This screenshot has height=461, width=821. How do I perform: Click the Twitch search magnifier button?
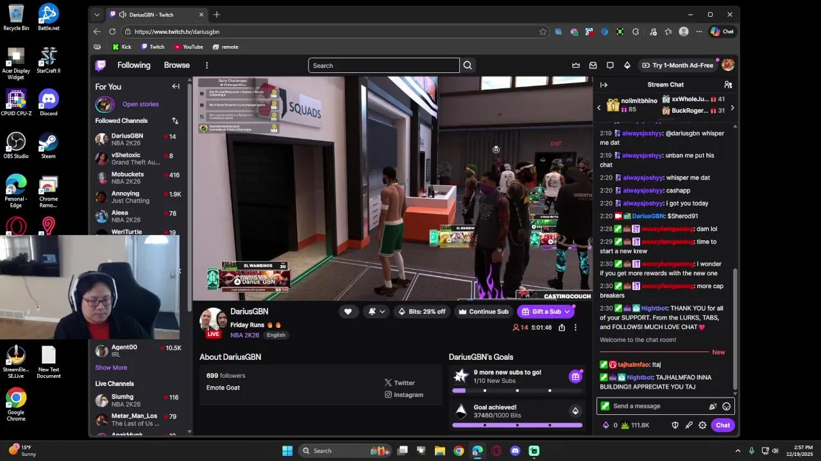point(468,65)
